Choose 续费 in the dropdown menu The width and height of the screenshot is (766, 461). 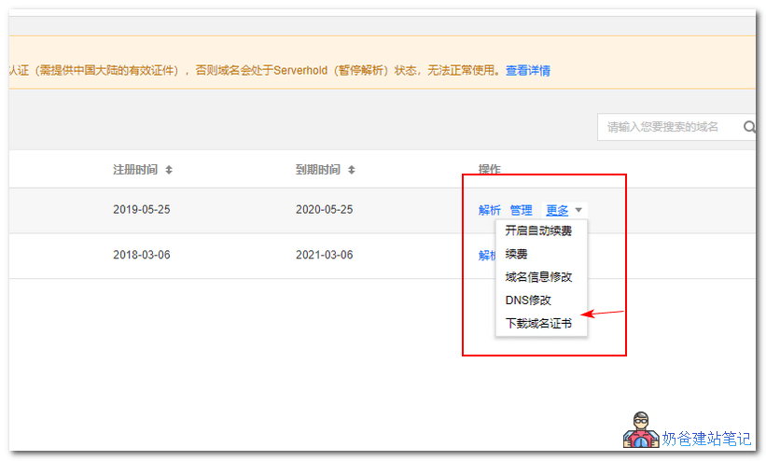(517, 254)
